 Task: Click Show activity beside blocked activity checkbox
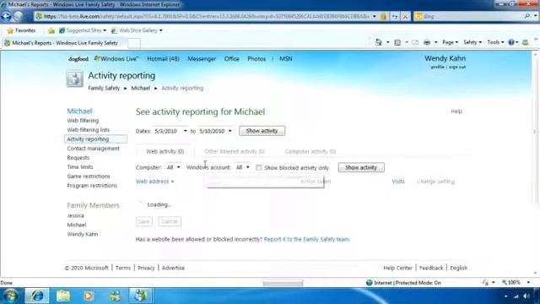(361, 167)
